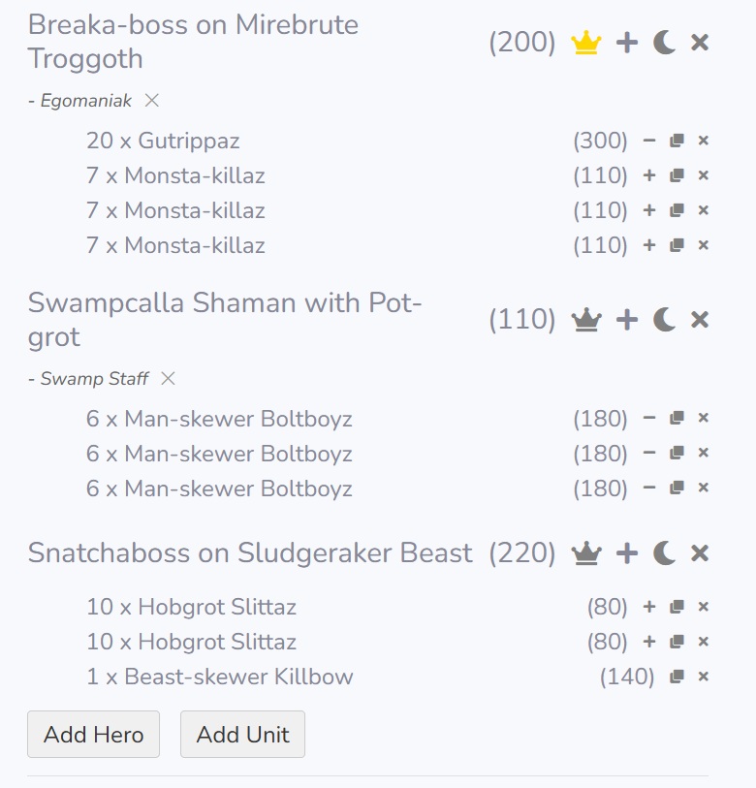Set Swampcalla Shaman with Pot-grot as general via crown
Viewport: 756px width, 788px height.
click(x=586, y=320)
